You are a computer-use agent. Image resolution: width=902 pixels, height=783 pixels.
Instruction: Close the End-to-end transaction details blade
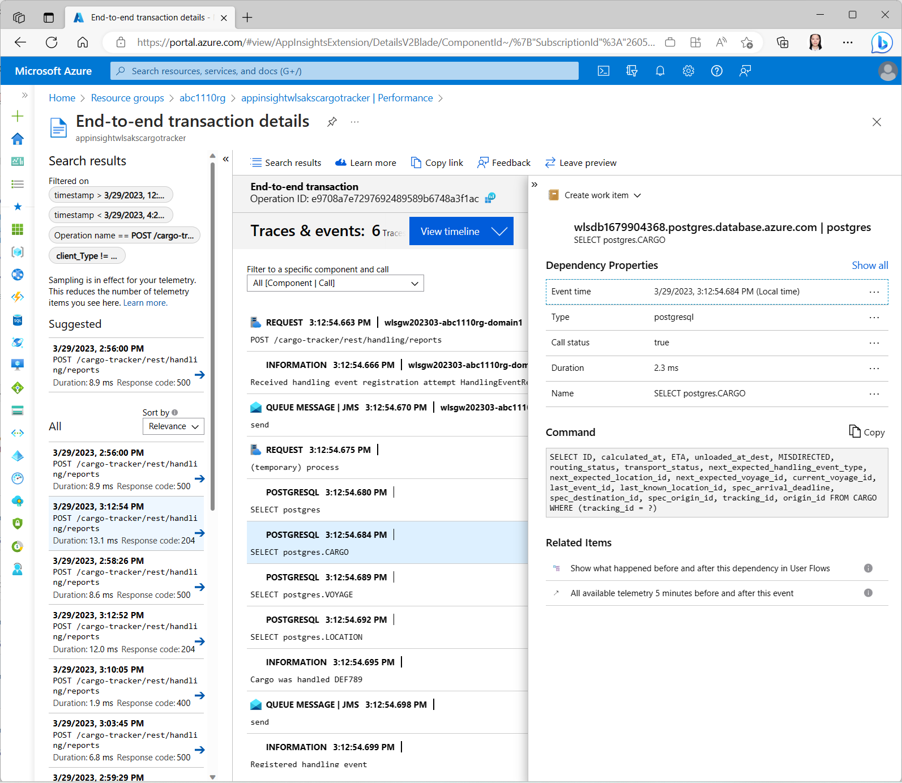pyautogui.click(x=877, y=122)
